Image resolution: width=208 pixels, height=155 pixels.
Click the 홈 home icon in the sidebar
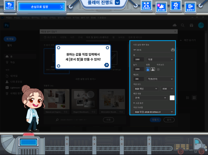7,56
